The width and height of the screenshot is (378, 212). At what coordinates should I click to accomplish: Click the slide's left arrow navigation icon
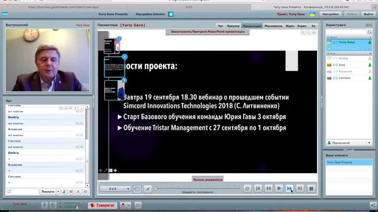(100, 170)
